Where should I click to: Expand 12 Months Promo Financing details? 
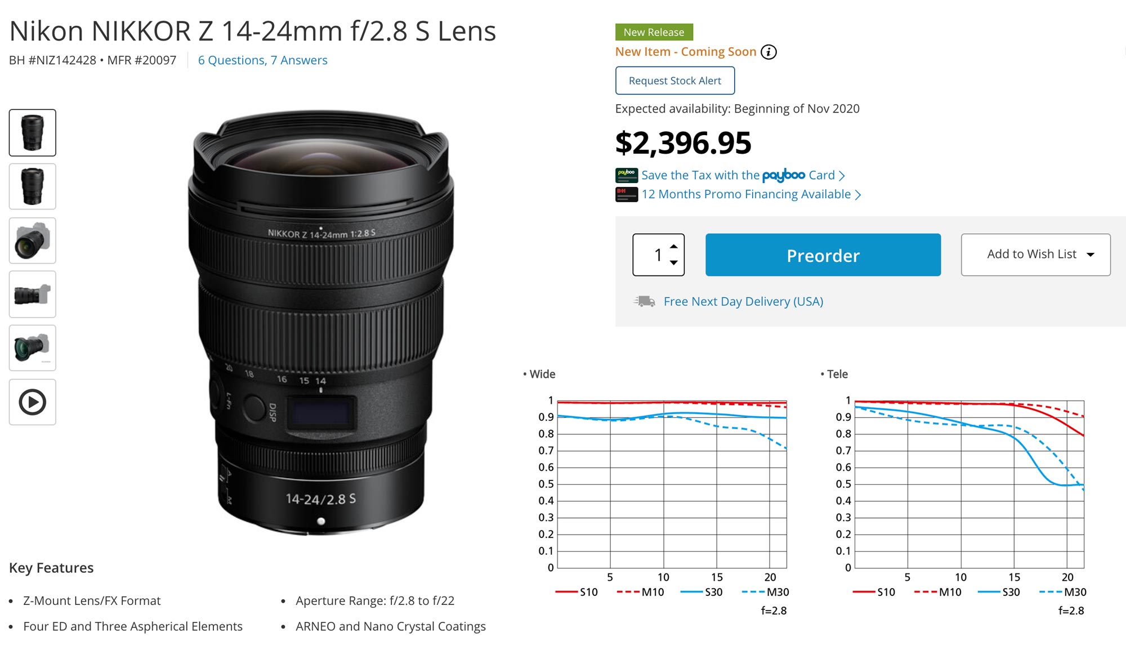[x=858, y=195]
